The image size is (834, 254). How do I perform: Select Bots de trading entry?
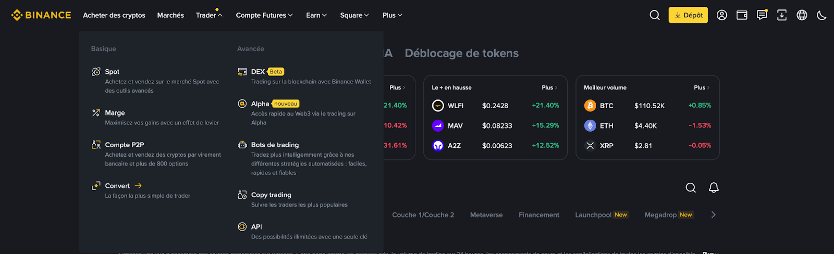click(x=306, y=158)
